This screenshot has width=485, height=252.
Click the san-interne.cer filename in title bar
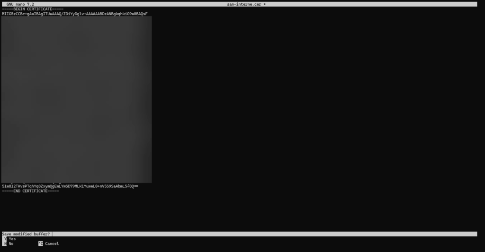coord(244,4)
